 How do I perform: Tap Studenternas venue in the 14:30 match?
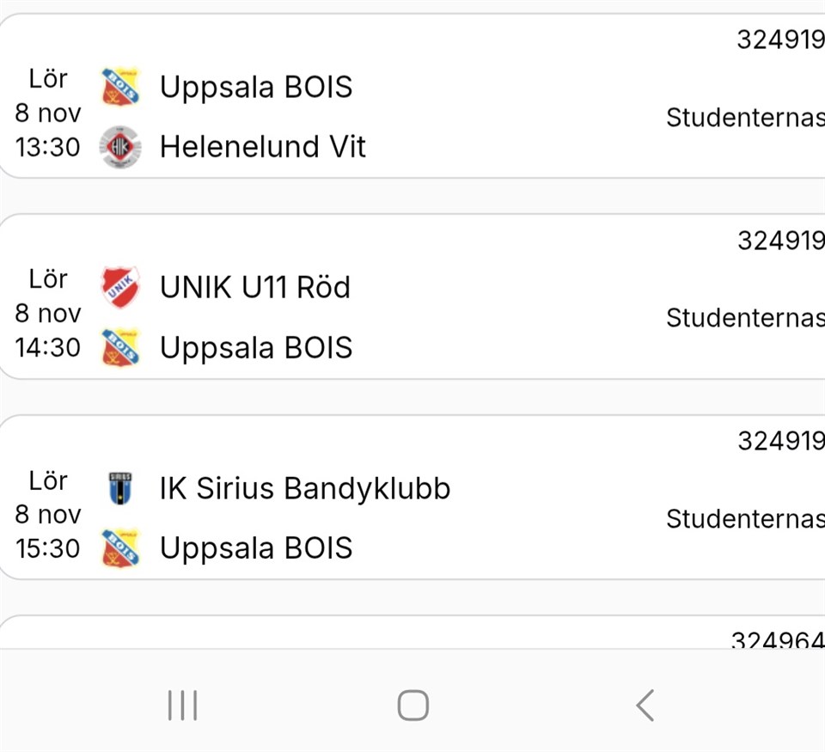744,318
